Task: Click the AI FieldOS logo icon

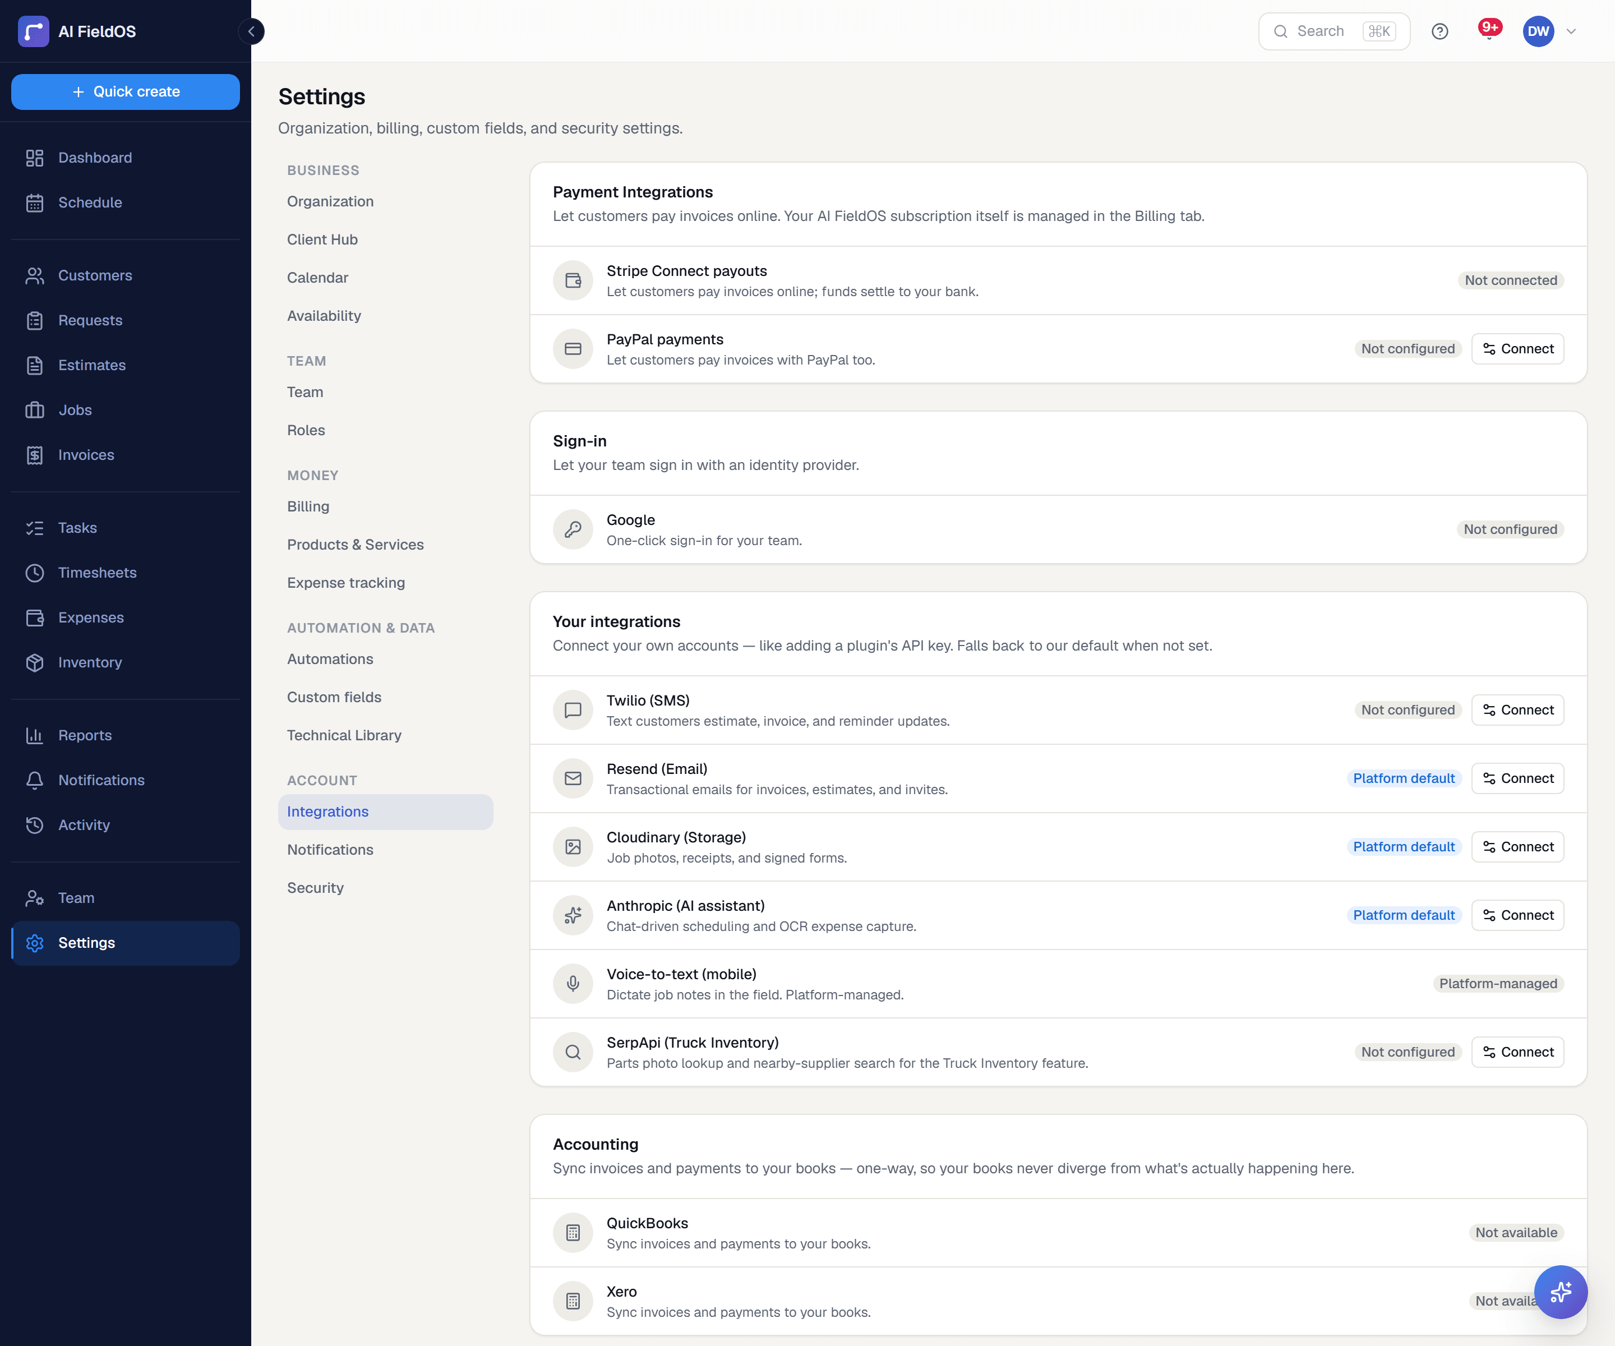Action: pos(33,31)
